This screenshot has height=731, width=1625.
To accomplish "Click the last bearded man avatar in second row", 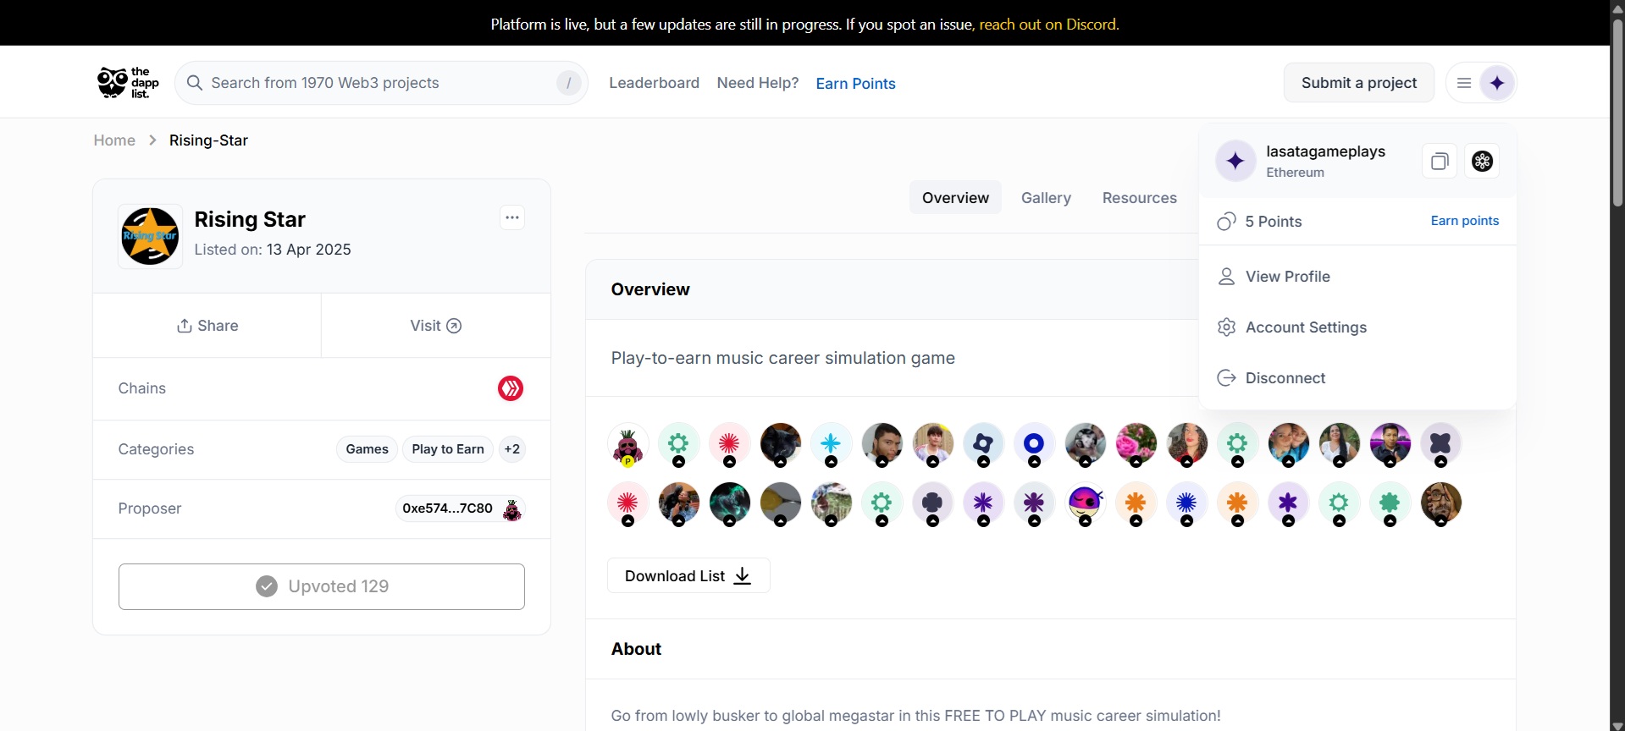I will [1440, 503].
